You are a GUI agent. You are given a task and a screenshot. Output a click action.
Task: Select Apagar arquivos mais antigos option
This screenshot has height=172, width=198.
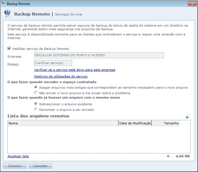(36, 88)
